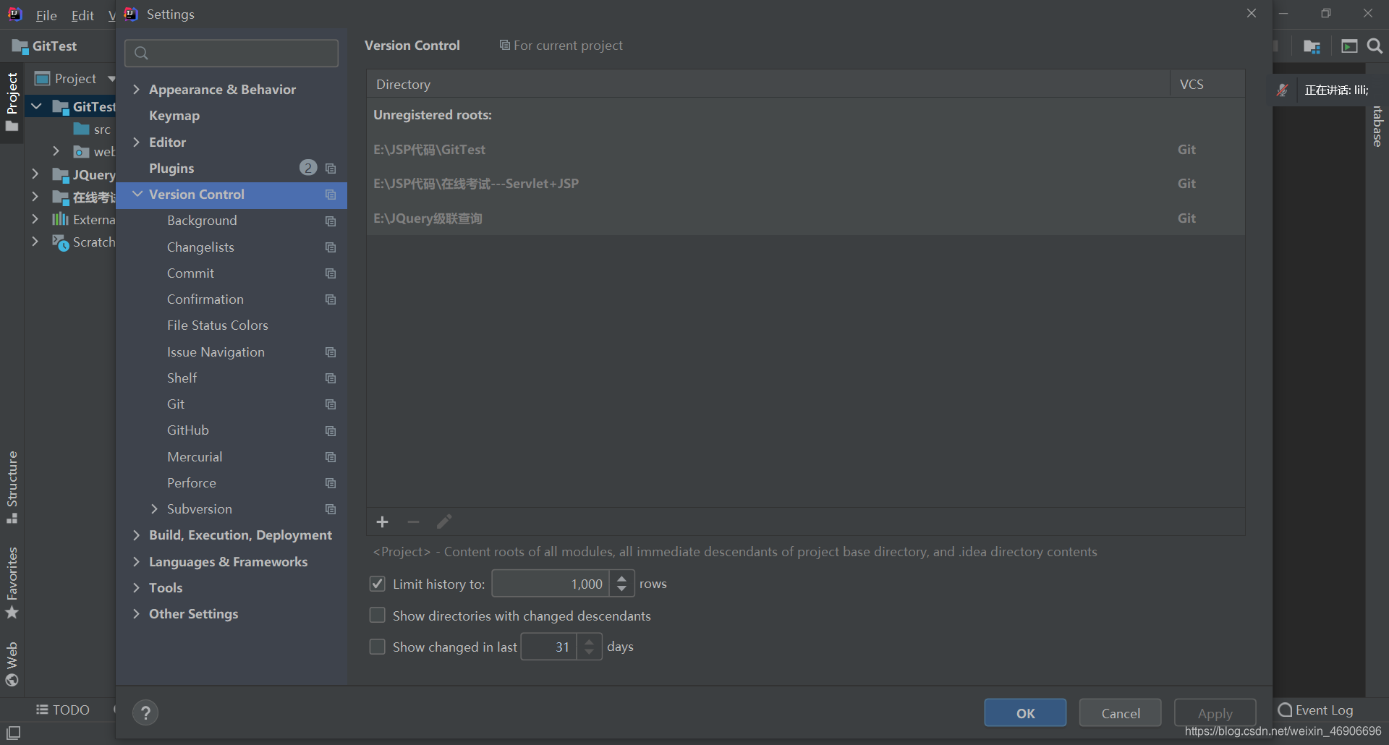This screenshot has height=745, width=1389.
Task: Select the E:\JSP代码\GitTest unregistered root row
Action: coord(805,150)
